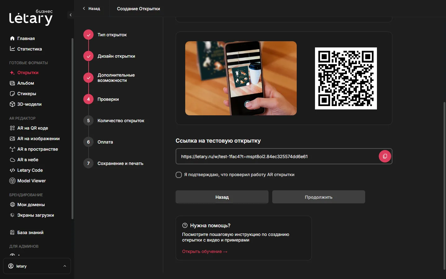
Task: Click the Стикеры sticker icon
Action: coord(12,94)
